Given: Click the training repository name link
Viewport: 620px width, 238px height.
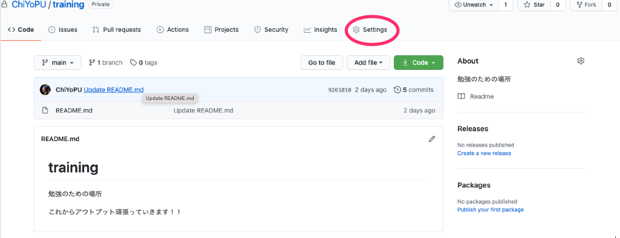Looking at the screenshot, I should click(68, 5).
